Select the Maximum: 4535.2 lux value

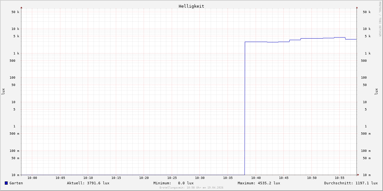pos(259,183)
